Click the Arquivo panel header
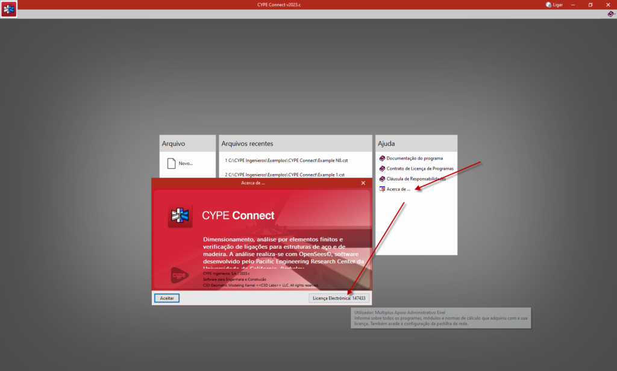This screenshot has width=617, height=371. pos(187,143)
